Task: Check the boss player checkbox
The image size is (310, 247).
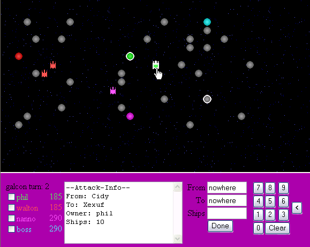Action: pos(11,229)
